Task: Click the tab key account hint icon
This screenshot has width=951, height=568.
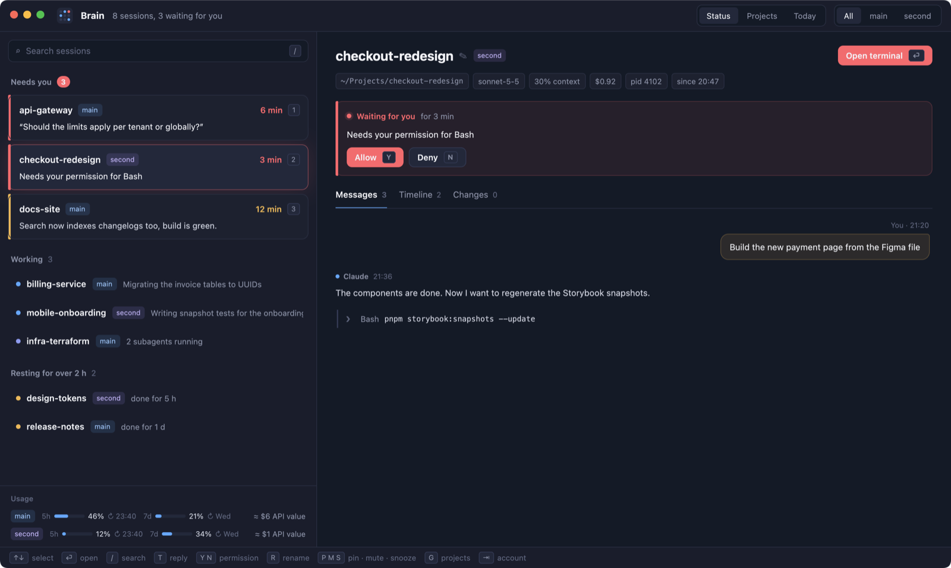Action: pyautogui.click(x=486, y=558)
